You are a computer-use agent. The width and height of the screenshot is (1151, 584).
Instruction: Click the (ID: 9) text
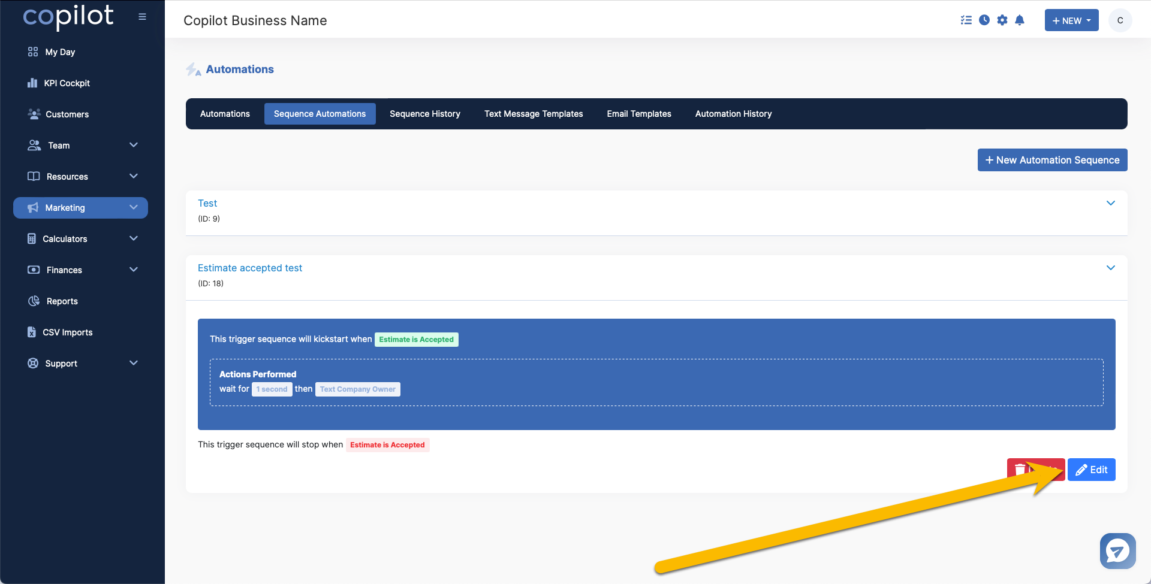coord(209,219)
